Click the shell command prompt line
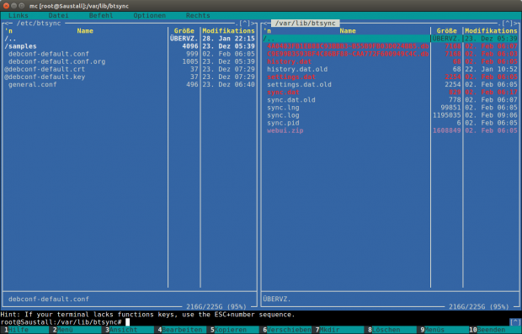The width and height of the screenshot is (522, 334). pyautogui.click(x=254, y=322)
